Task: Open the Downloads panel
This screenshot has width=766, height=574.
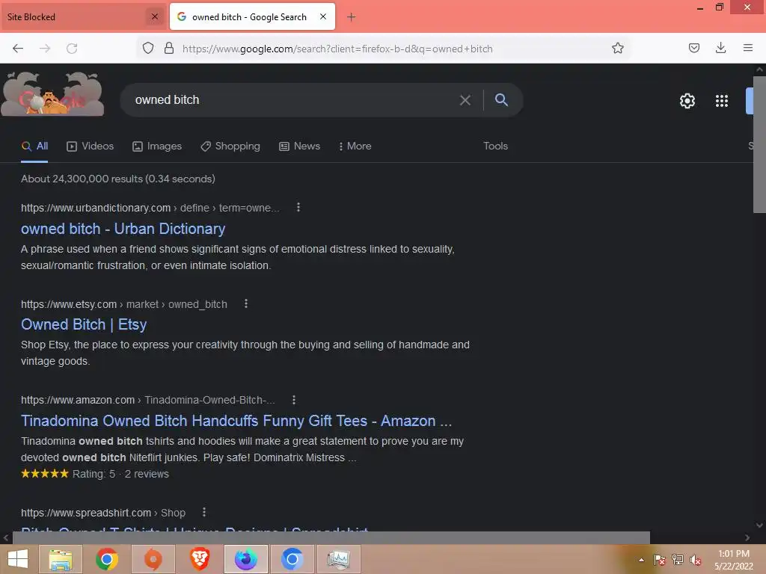Action: pyautogui.click(x=720, y=48)
